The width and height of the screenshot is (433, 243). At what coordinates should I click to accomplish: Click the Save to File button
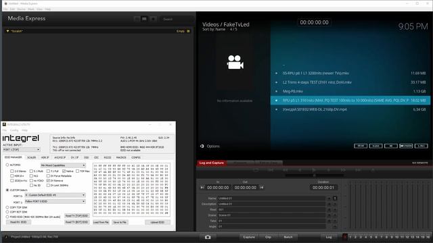point(120,222)
